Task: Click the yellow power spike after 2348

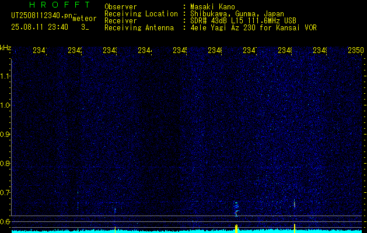Action: (x=295, y=228)
